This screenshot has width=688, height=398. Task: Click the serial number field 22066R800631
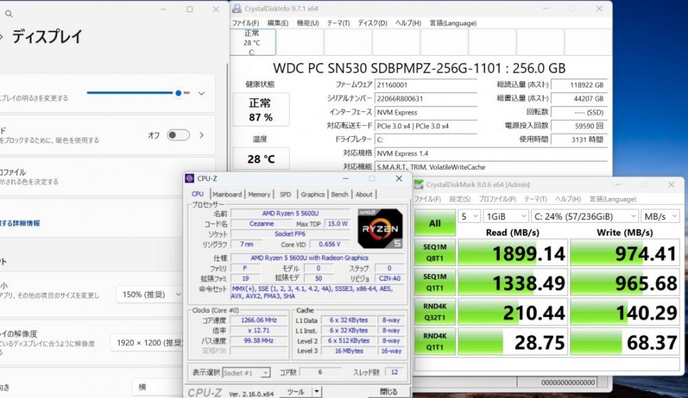tap(426, 98)
